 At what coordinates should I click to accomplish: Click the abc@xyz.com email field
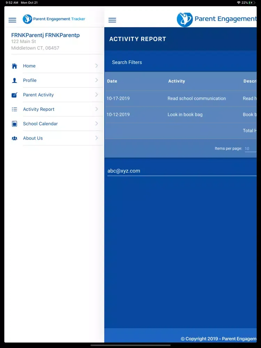(x=182, y=171)
